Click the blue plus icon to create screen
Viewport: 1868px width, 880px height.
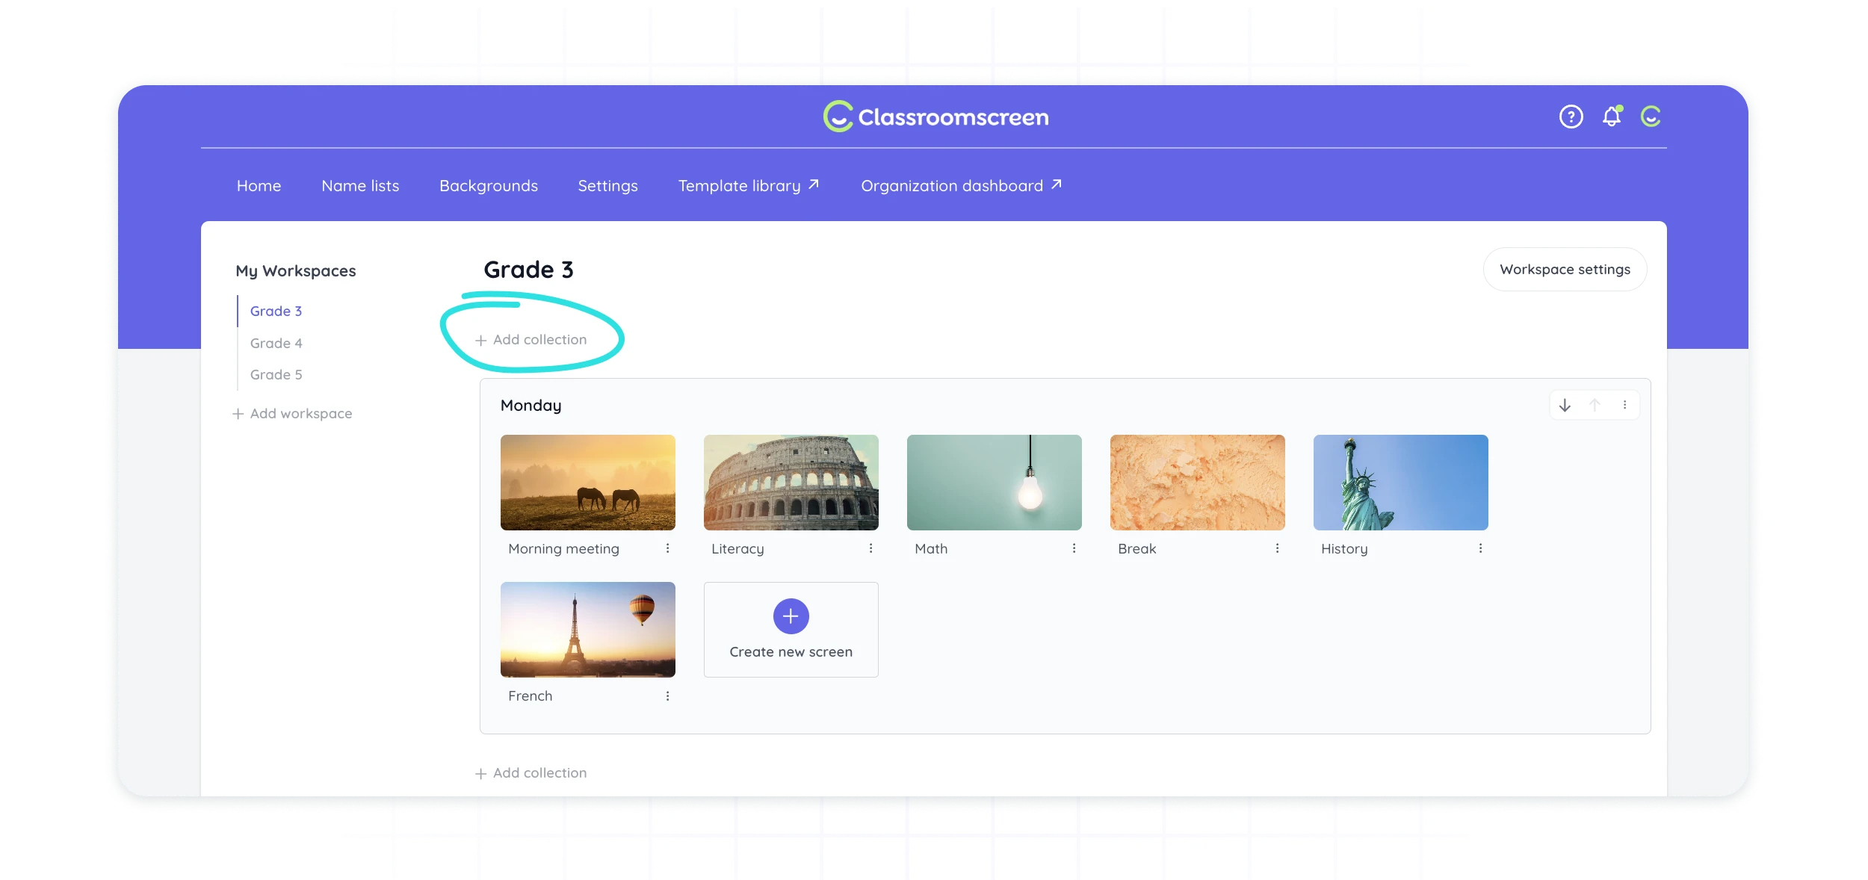tap(791, 616)
